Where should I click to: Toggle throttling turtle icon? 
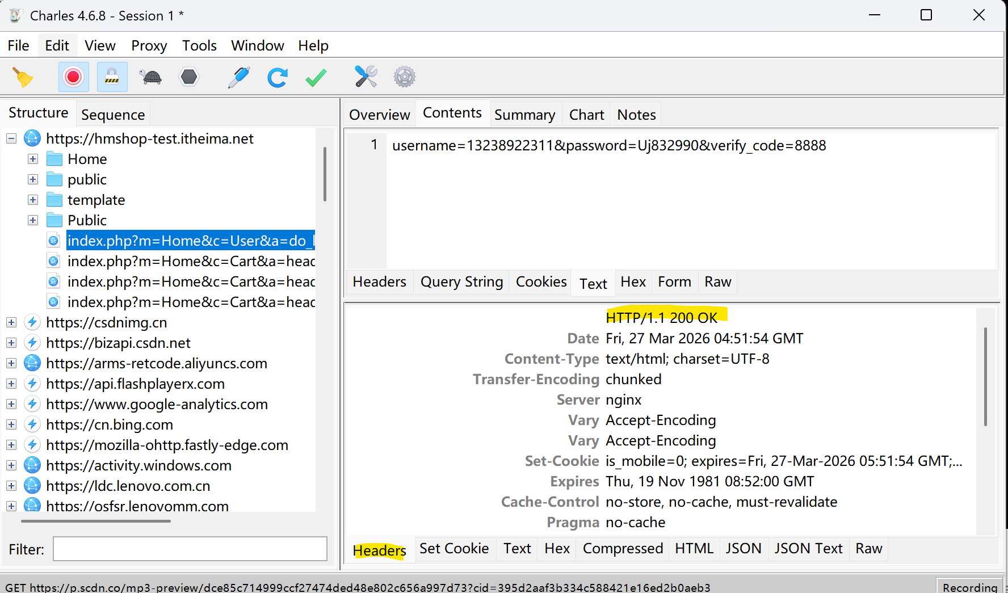coord(151,77)
